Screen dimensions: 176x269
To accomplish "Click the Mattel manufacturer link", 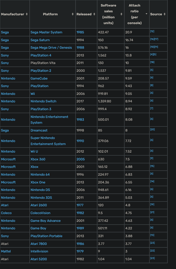I will (x=6, y=251).
